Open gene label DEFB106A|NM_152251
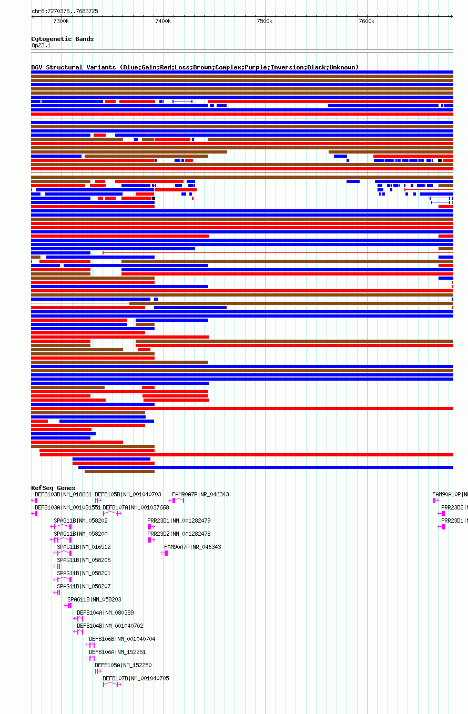 [117, 652]
